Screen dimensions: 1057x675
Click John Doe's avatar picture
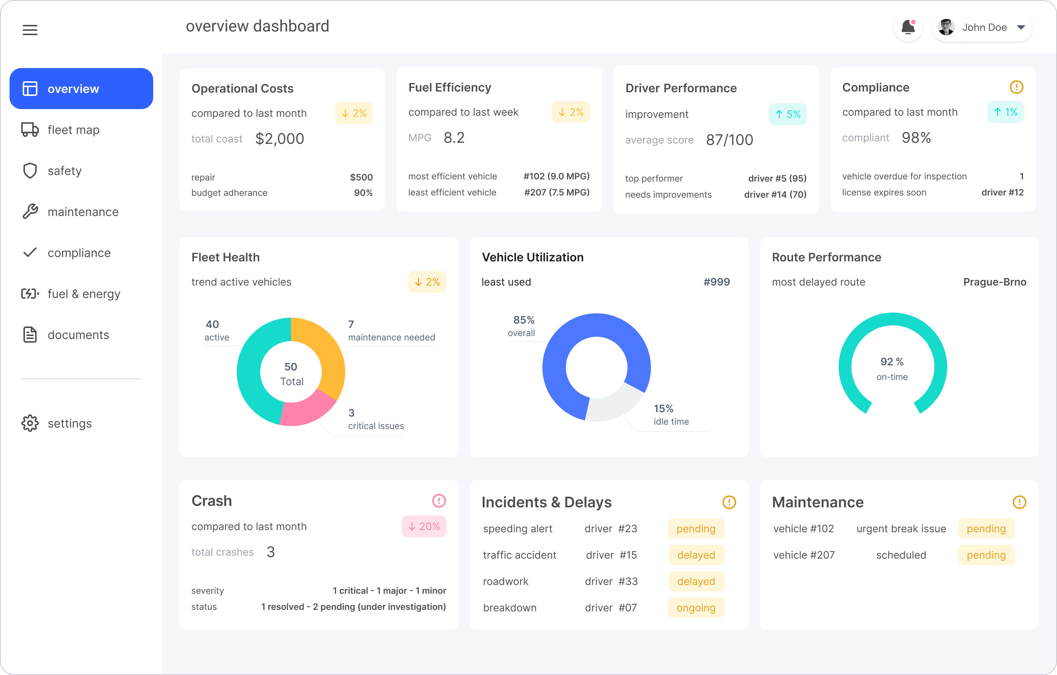946,27
